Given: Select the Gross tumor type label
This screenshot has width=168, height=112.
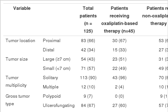Looking at the screenshot, I should point(18,100).
